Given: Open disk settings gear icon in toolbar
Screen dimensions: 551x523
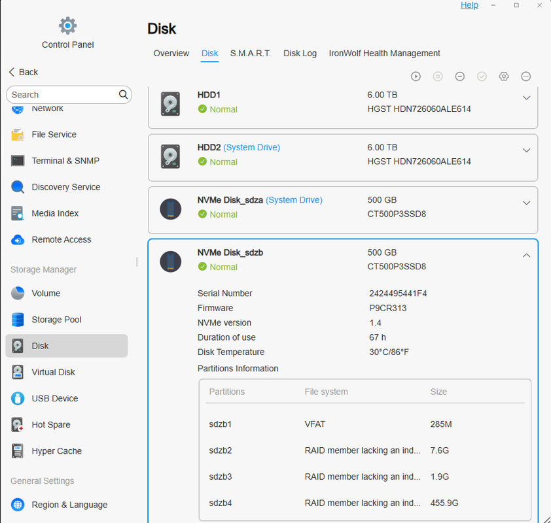Looking at the screenshot, I should click(x=504, y=76).
